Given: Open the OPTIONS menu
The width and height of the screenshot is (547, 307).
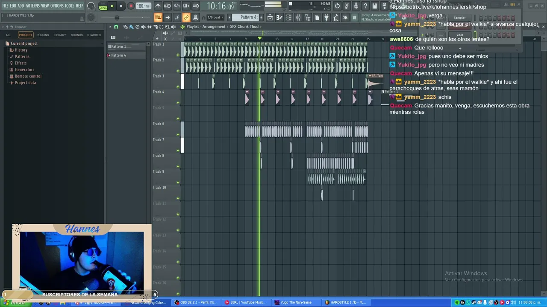Looking at the screenshot, I should (x=57, y=6).
